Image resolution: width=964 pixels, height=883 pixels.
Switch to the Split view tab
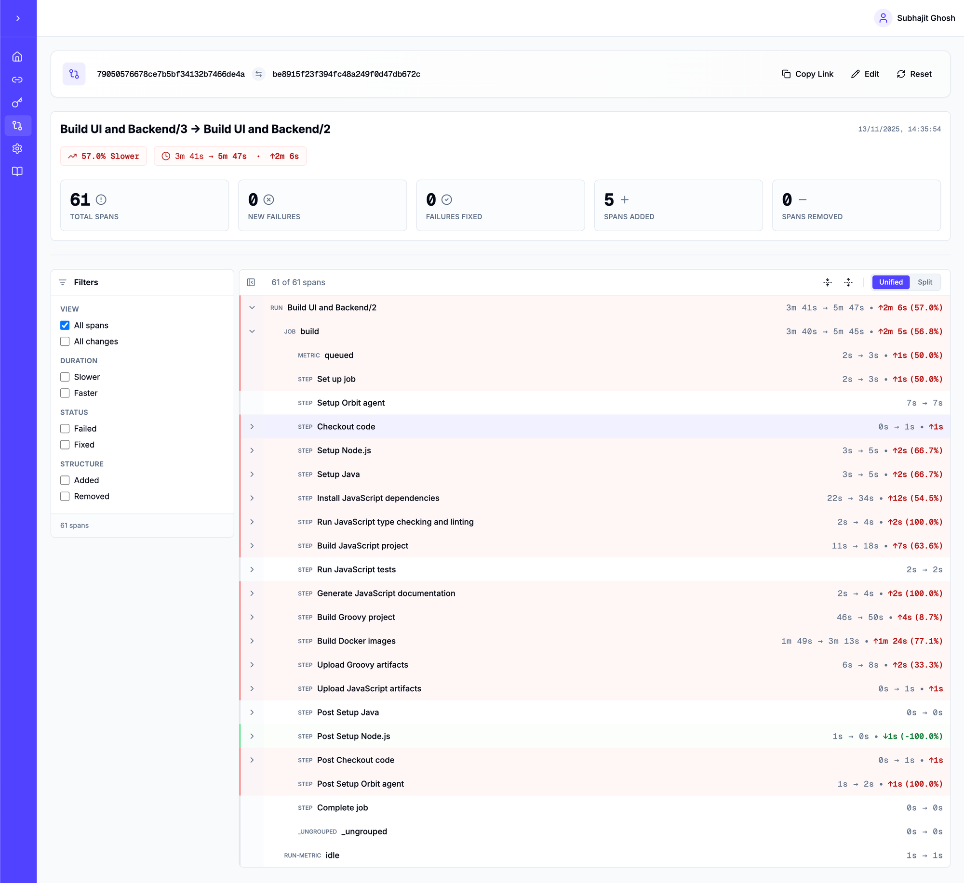pyautogui.click(x=924, y=282)
